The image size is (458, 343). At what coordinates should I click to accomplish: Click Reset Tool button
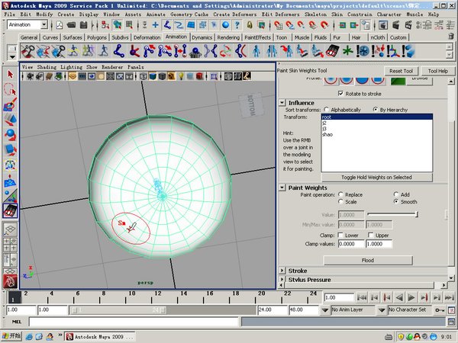pyautogui.click(x=400, y=71)
